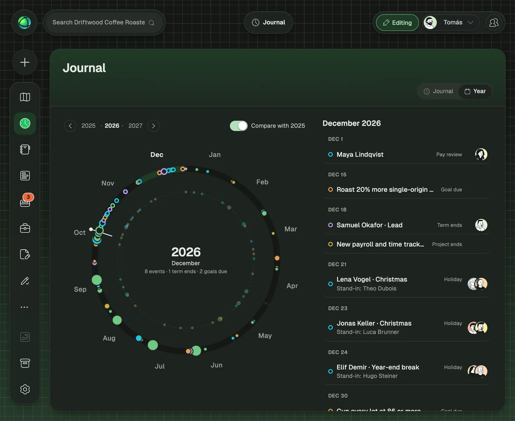Expand the Tomás user dropdown chevron

click(471, 23)
